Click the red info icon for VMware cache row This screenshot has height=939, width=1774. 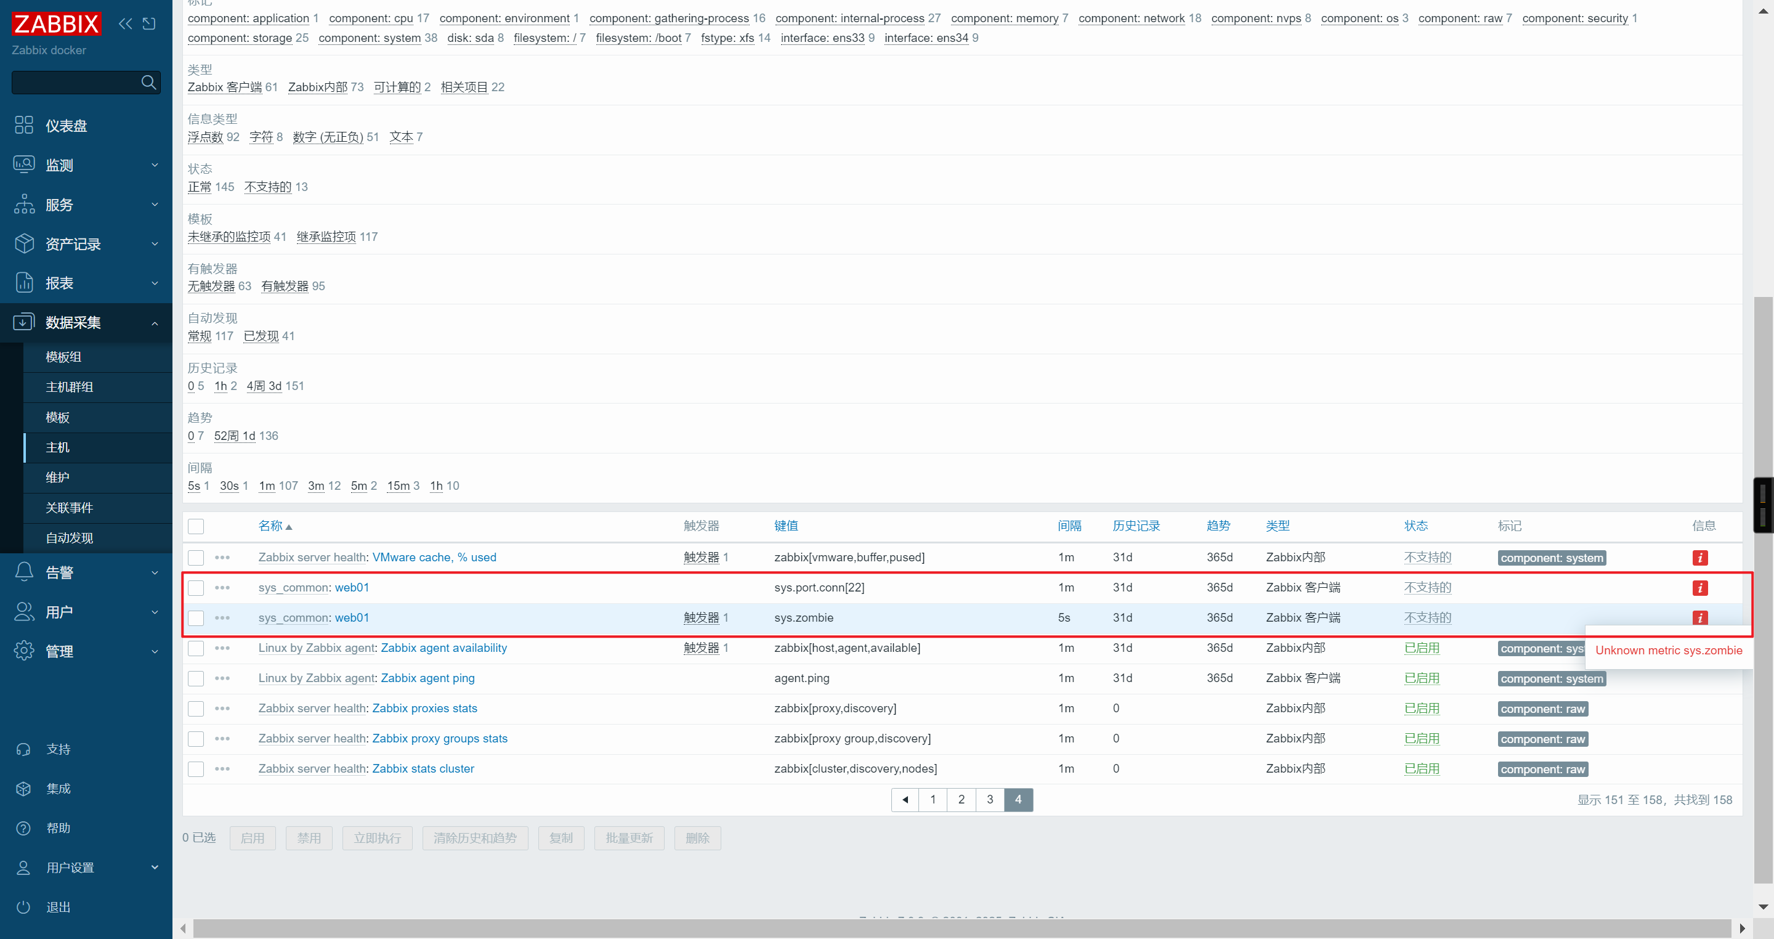click(x=1699, y=558)
